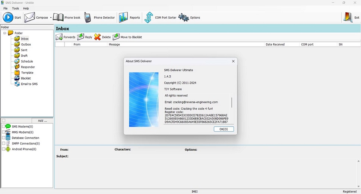Select the Sent folder icon
361x194 pixels.
17,50
